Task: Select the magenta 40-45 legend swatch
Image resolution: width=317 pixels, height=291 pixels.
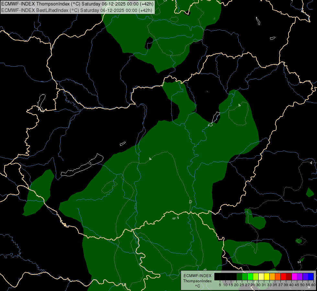Action: 294,277
